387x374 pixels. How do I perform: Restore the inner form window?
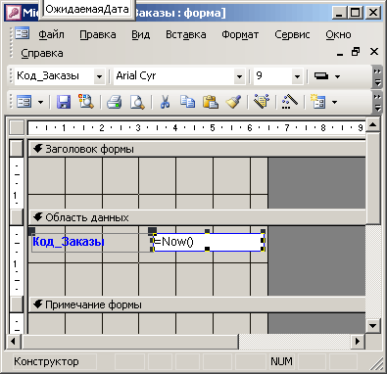pos(356,52)
